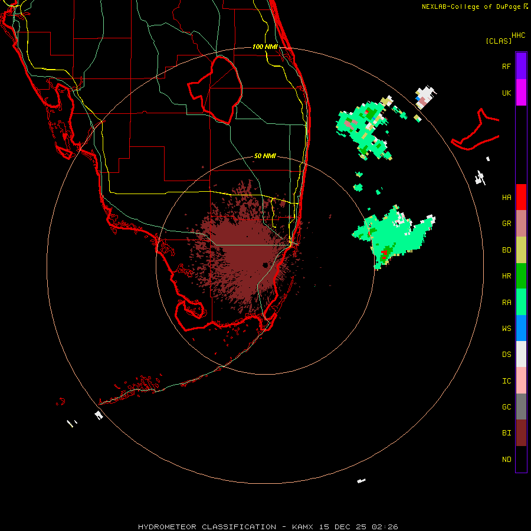Click the HR legend label
Viewport: 531px width, 531px height.
506,276
